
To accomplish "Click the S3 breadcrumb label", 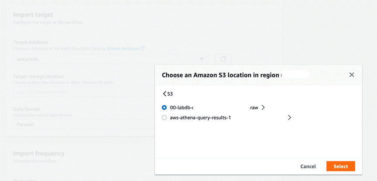I will click(171, 94).
